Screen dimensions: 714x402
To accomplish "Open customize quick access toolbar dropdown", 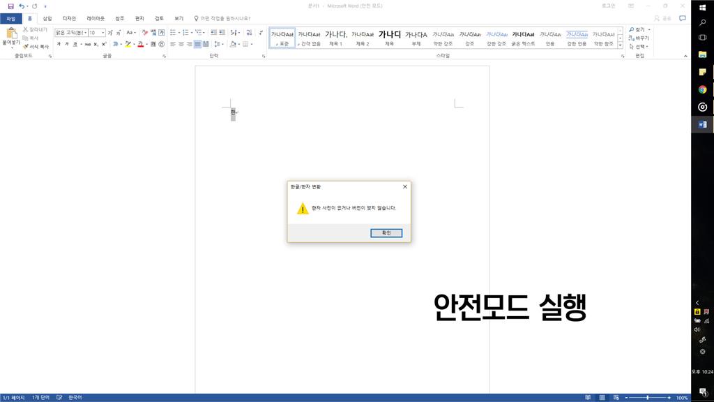I will (45, 6).
